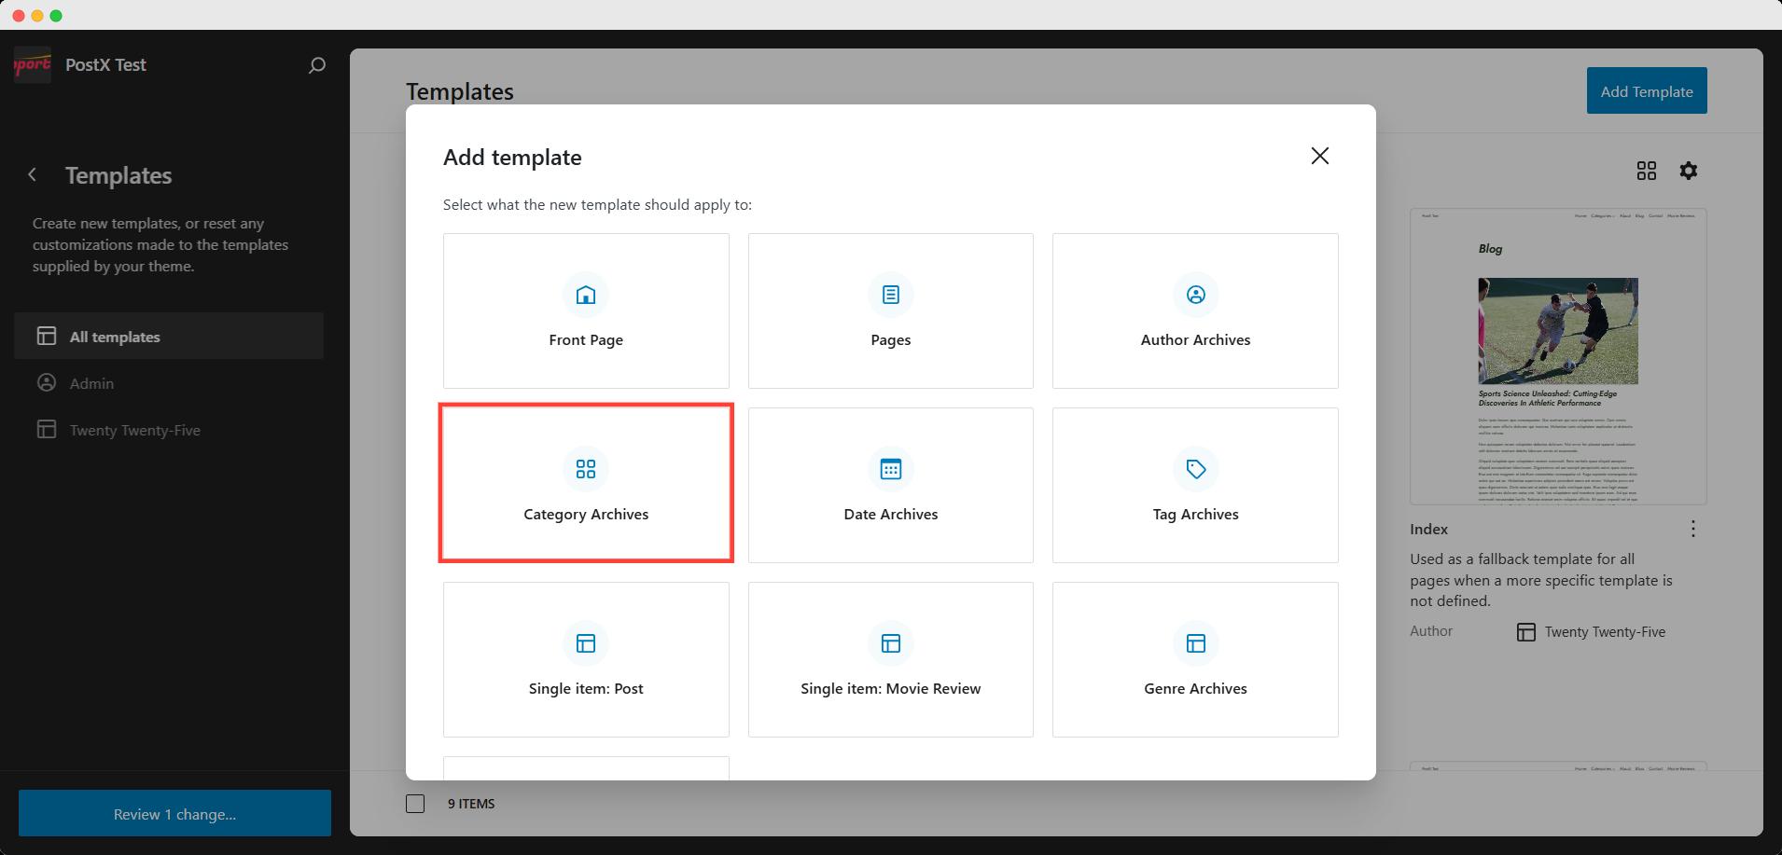Click the Templates sidebar heading
1782x855 pixels.
(x=118, y=175)
